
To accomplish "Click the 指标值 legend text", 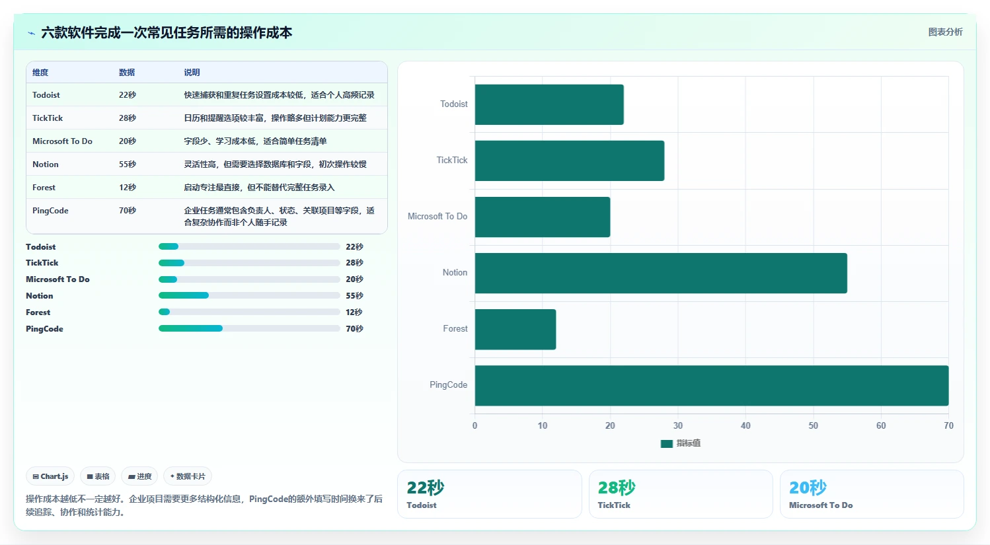I will [689, 443].
